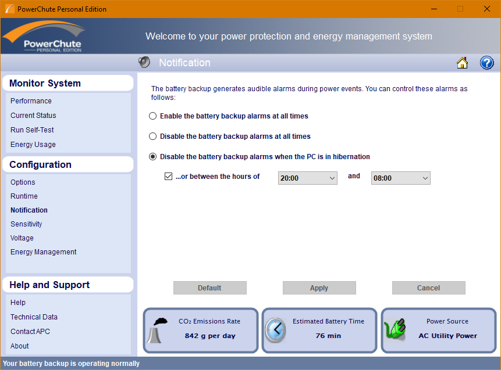Open the About page
This screenshot has width=501, height=370.
[19, 346]
